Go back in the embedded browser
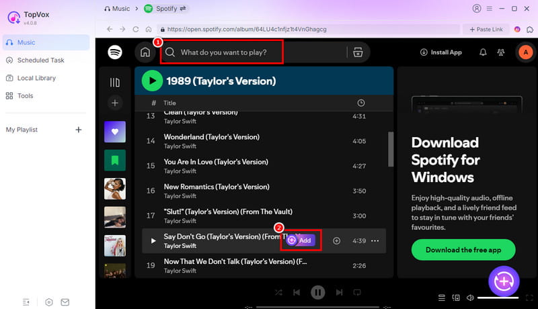This screenshot has height=309, width=538. (110, 29)
